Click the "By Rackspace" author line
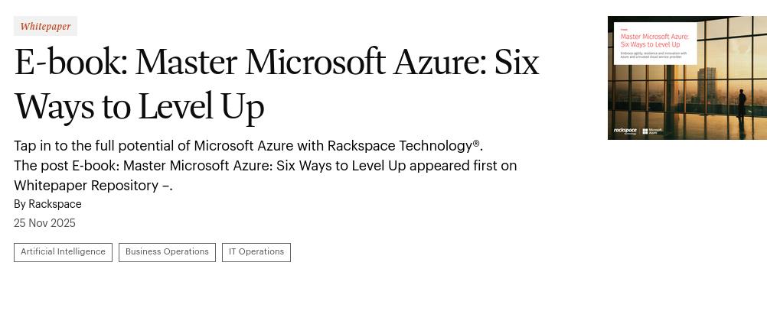 click(x=47, y=204)
